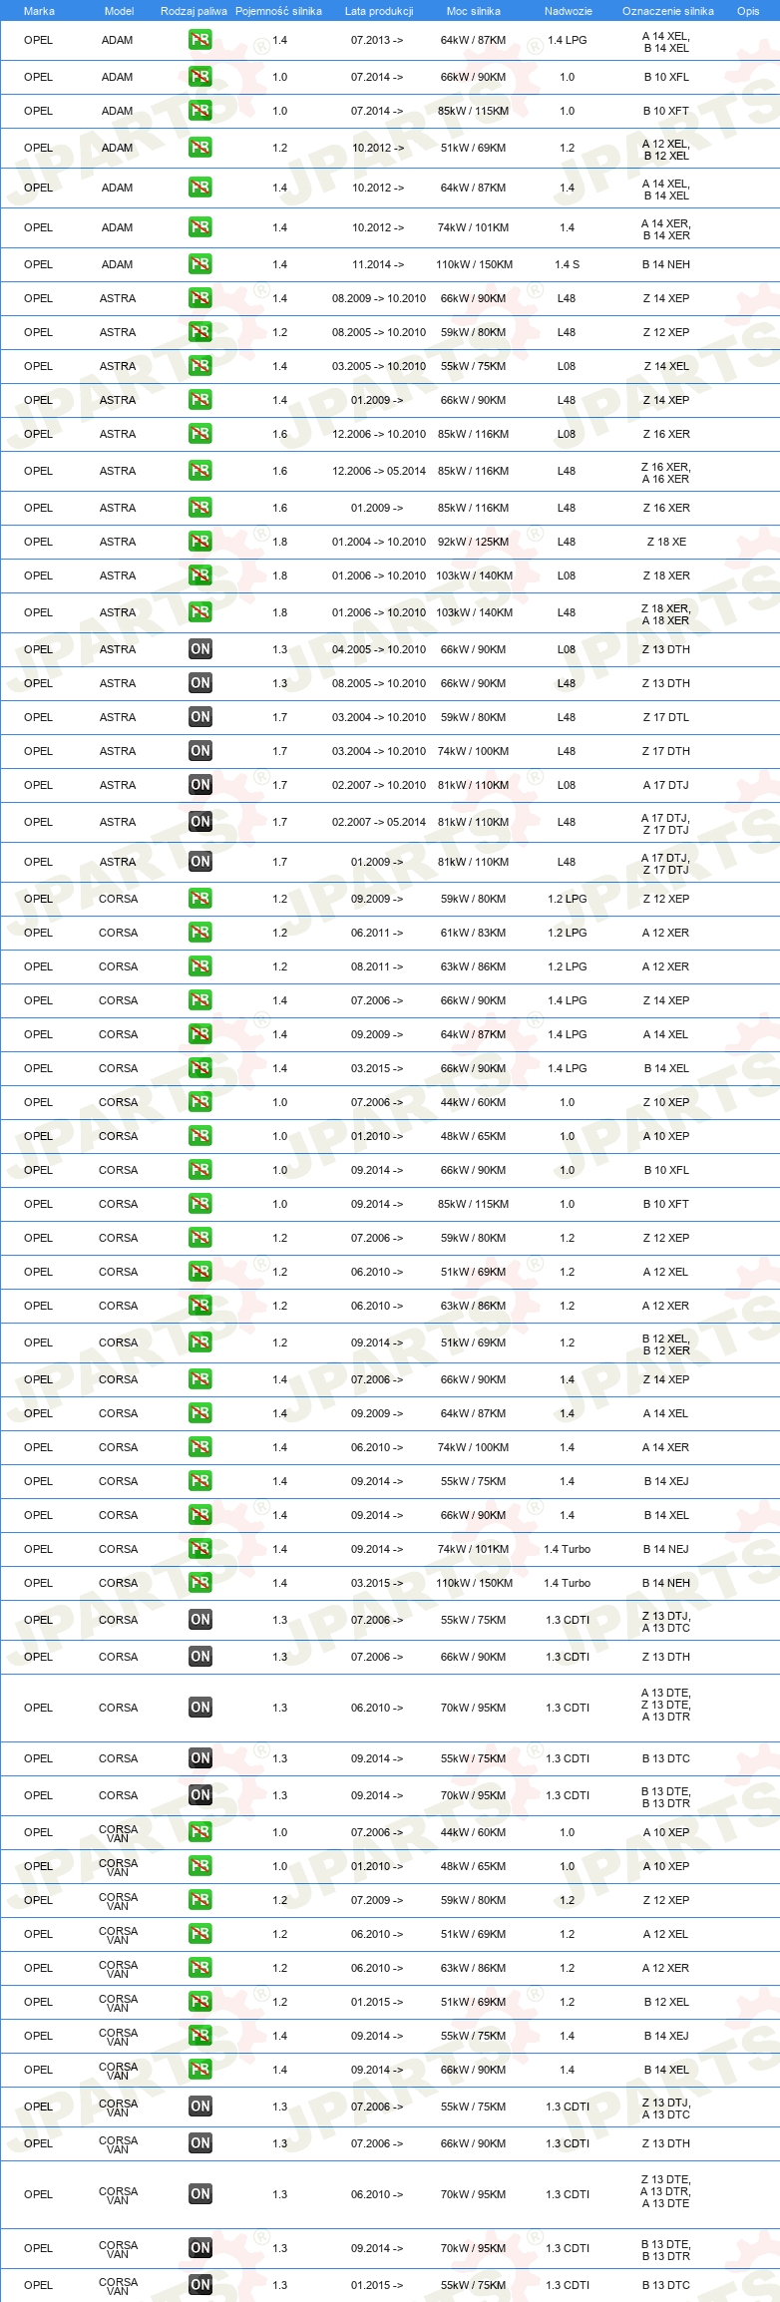The width and height of the screenshot is (780, 2302).
Task: Select the petrol icon in CORSA 110kW / 150KM row
Action: coord(200,1583)
